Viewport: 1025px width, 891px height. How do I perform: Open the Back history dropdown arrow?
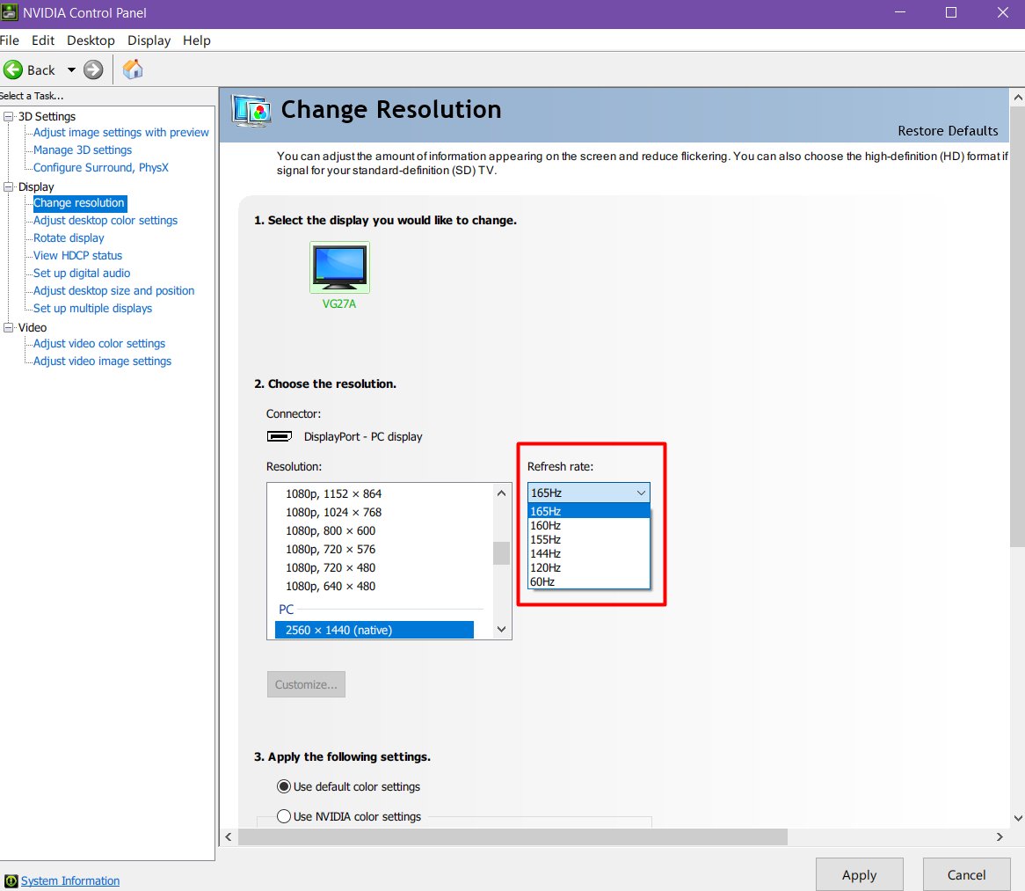pos(71,70)
